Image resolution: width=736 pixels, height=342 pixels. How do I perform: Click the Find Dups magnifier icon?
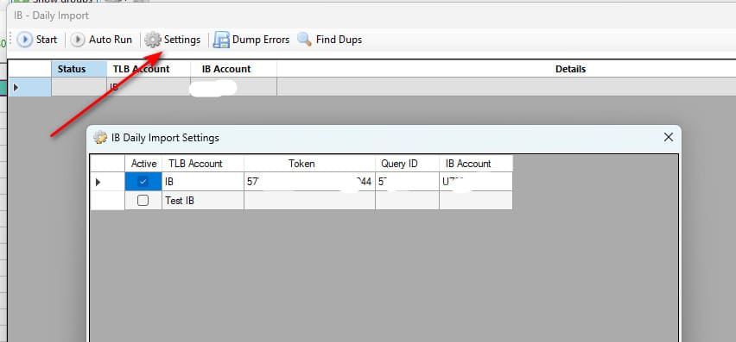pos(304,40)
